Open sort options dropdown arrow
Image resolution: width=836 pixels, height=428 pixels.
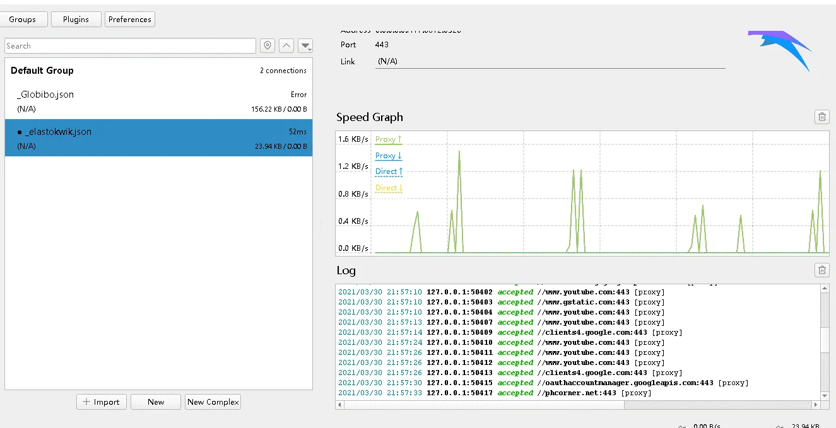305,46
